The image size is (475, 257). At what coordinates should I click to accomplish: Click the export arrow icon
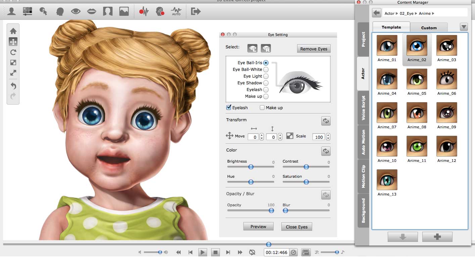pos(196,11)
